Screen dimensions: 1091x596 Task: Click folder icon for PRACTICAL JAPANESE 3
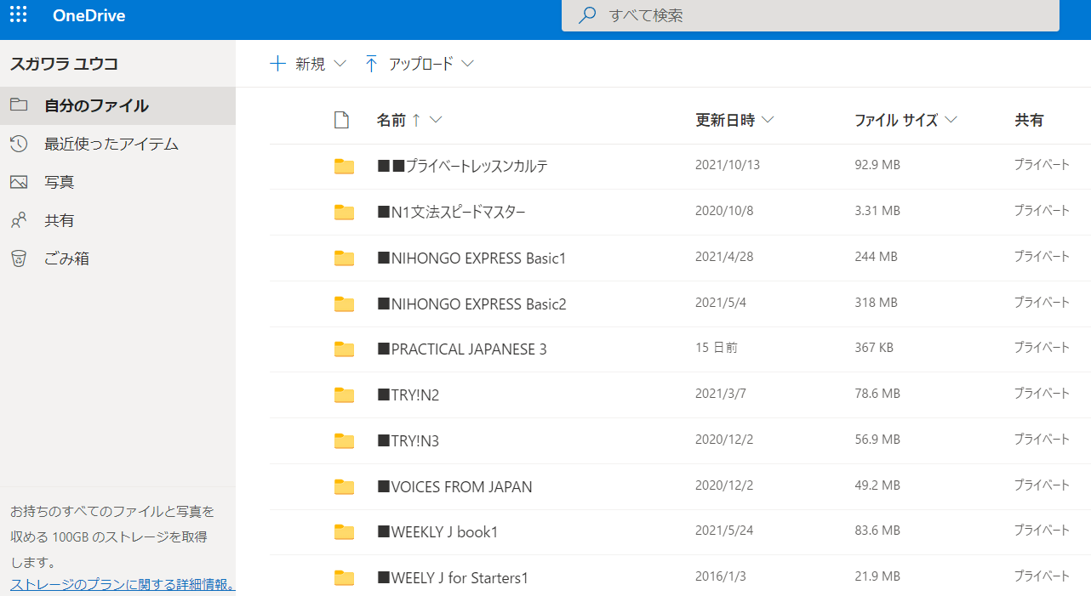344,349
